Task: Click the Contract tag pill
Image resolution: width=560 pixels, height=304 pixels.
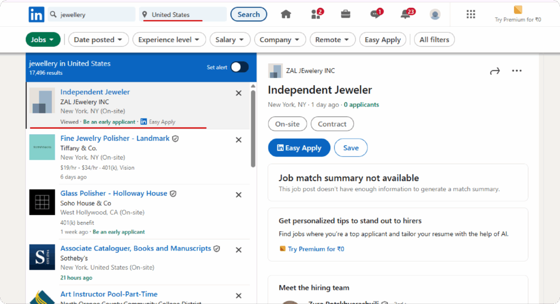Action: coord(332,124)
